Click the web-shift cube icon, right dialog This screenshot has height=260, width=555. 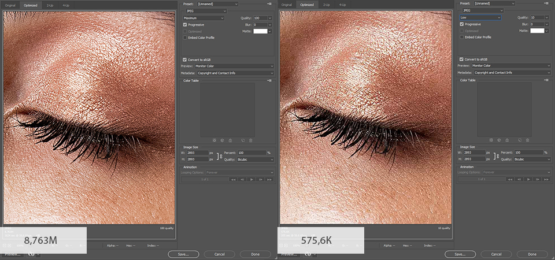point(499,140)
